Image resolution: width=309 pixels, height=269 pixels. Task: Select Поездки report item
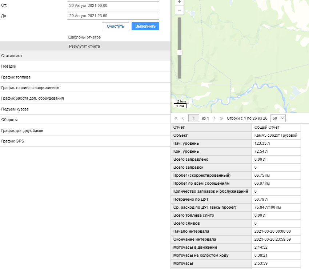pos(9,67)
